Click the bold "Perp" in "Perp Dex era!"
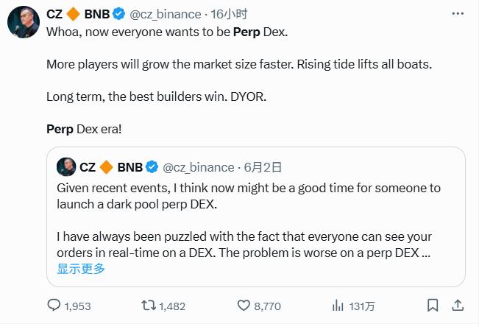479x327 pixels. pos(60,129)
